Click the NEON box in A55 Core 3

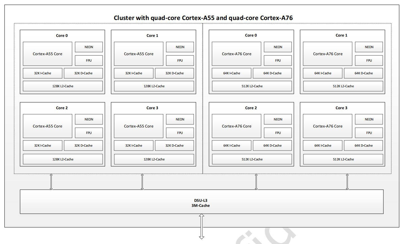click(x=180, y=119)
